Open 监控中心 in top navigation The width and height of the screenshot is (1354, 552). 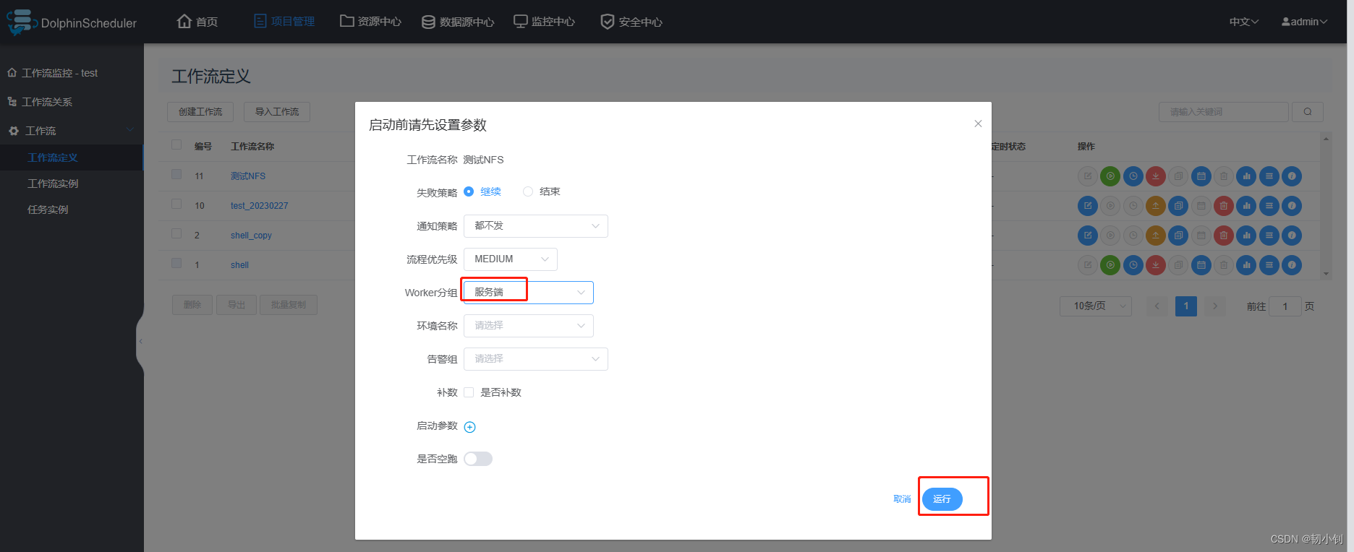pos(545,22)
